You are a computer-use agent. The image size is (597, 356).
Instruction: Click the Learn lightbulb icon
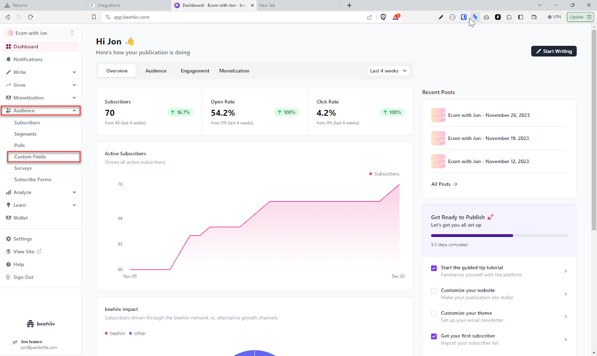8,205
